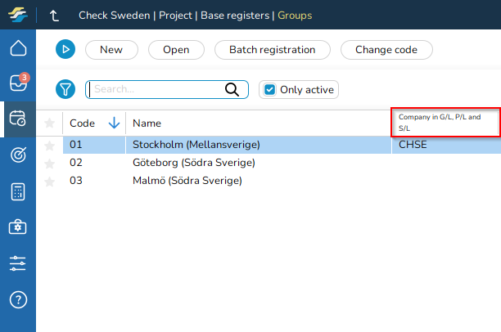Open inbox with 3 notifications
Screen dimensions: 501x332
coord(18,83)
